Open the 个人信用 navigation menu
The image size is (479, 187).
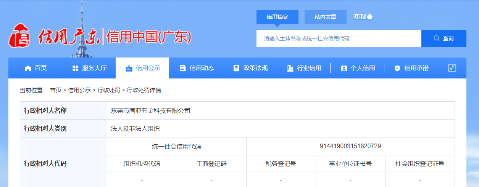[357, 68]
